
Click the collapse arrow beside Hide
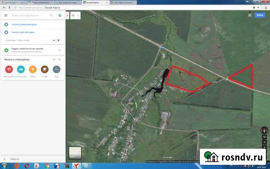click(x=5, y=159)
